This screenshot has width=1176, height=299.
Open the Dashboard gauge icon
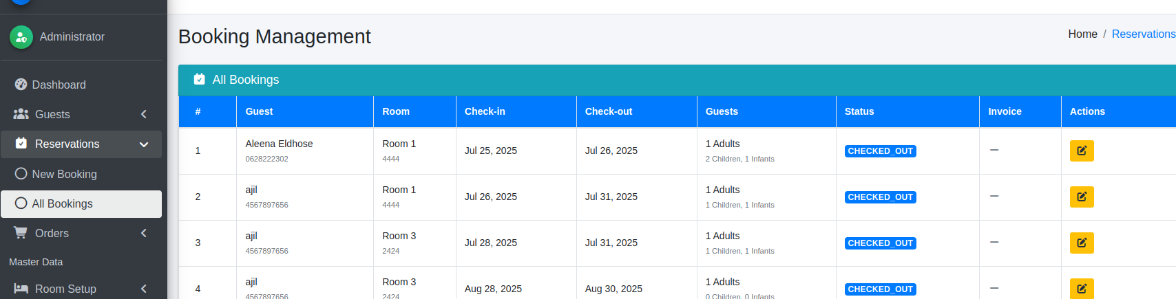pyautogui.click(x=21, y=85)
